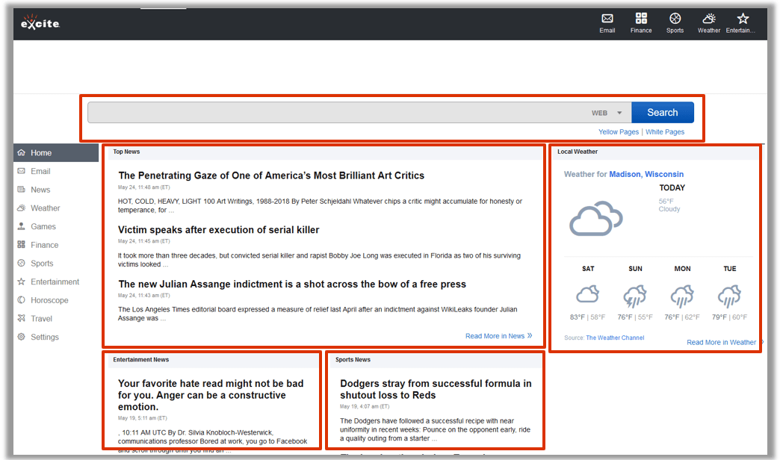
Task: Open Entertainment star icon in top bar
Action: click(x=742, y=19)
